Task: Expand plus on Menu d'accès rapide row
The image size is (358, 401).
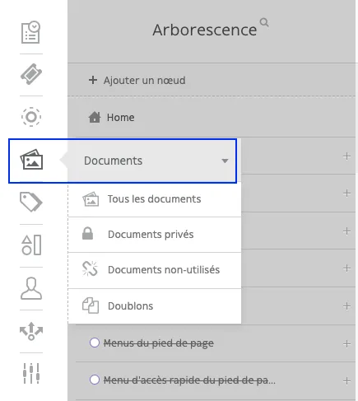Action: pyautogui.click(x=346, y=381)
